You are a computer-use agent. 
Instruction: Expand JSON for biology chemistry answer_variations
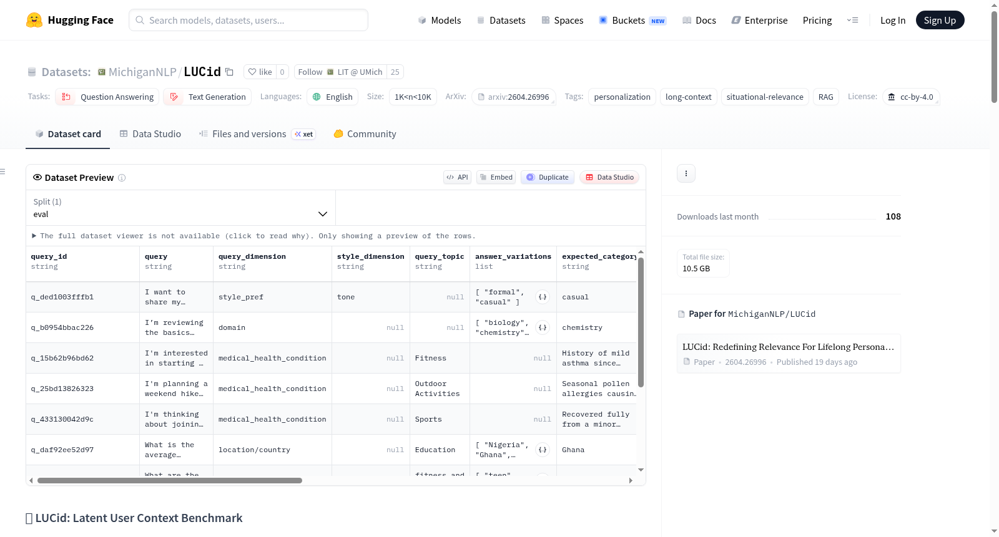pos(543,327)
